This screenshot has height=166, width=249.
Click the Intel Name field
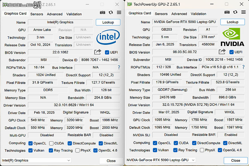click(x=60, y=22)
